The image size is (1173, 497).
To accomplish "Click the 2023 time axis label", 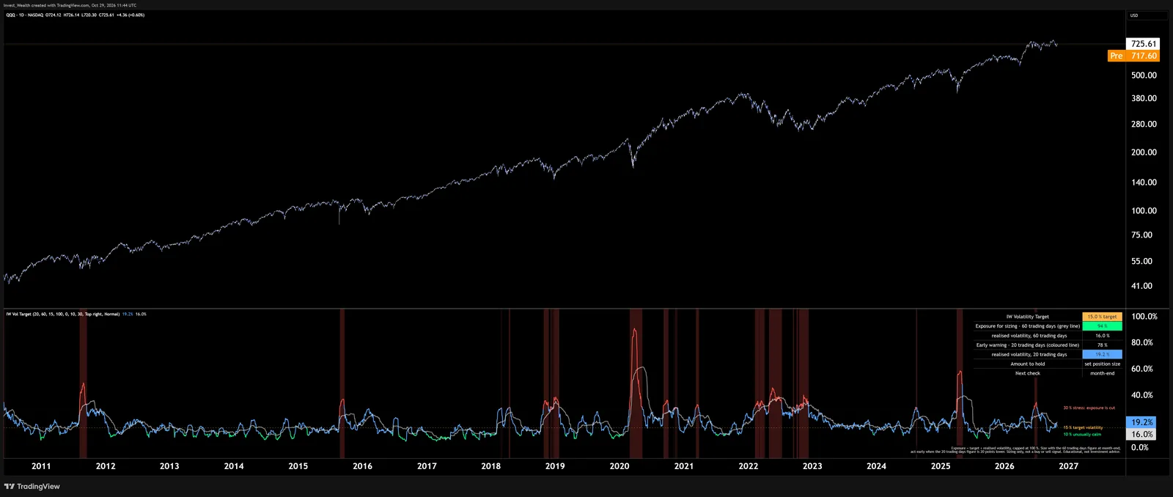I will coord(812,466).
